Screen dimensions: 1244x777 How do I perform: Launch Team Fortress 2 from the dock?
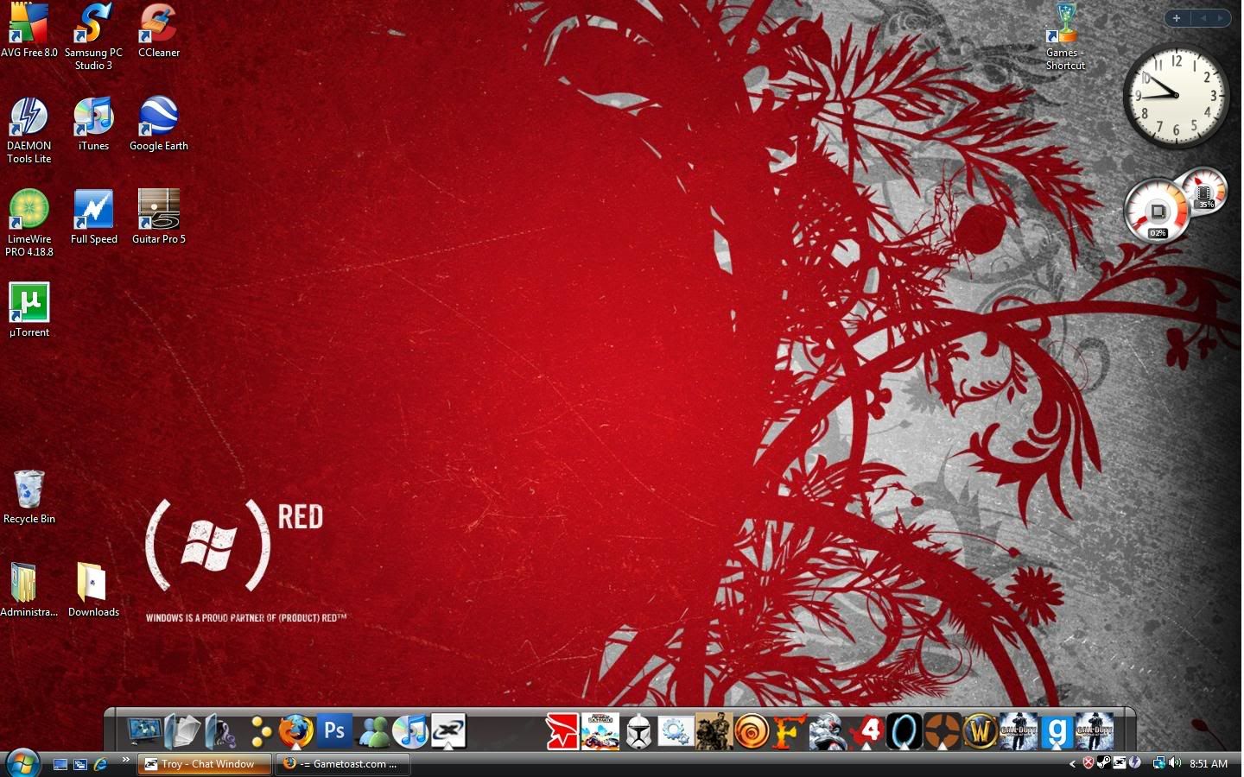pyautogui.click(x=942, y=732)
